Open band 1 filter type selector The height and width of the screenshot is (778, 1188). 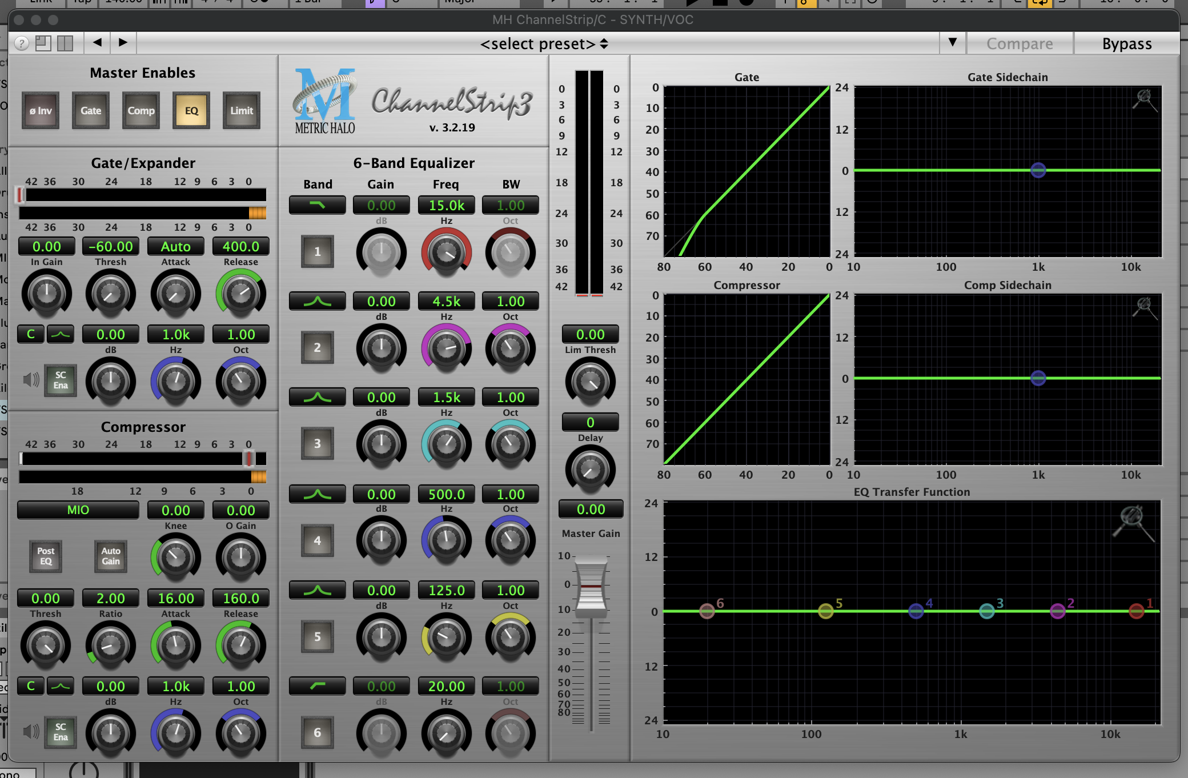pyautogui.click(x=317, y=205)
